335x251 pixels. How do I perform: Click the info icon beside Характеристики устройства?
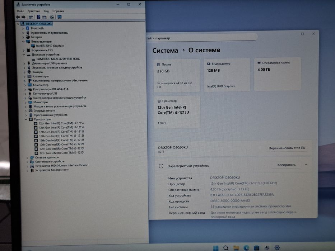point(161,166)
